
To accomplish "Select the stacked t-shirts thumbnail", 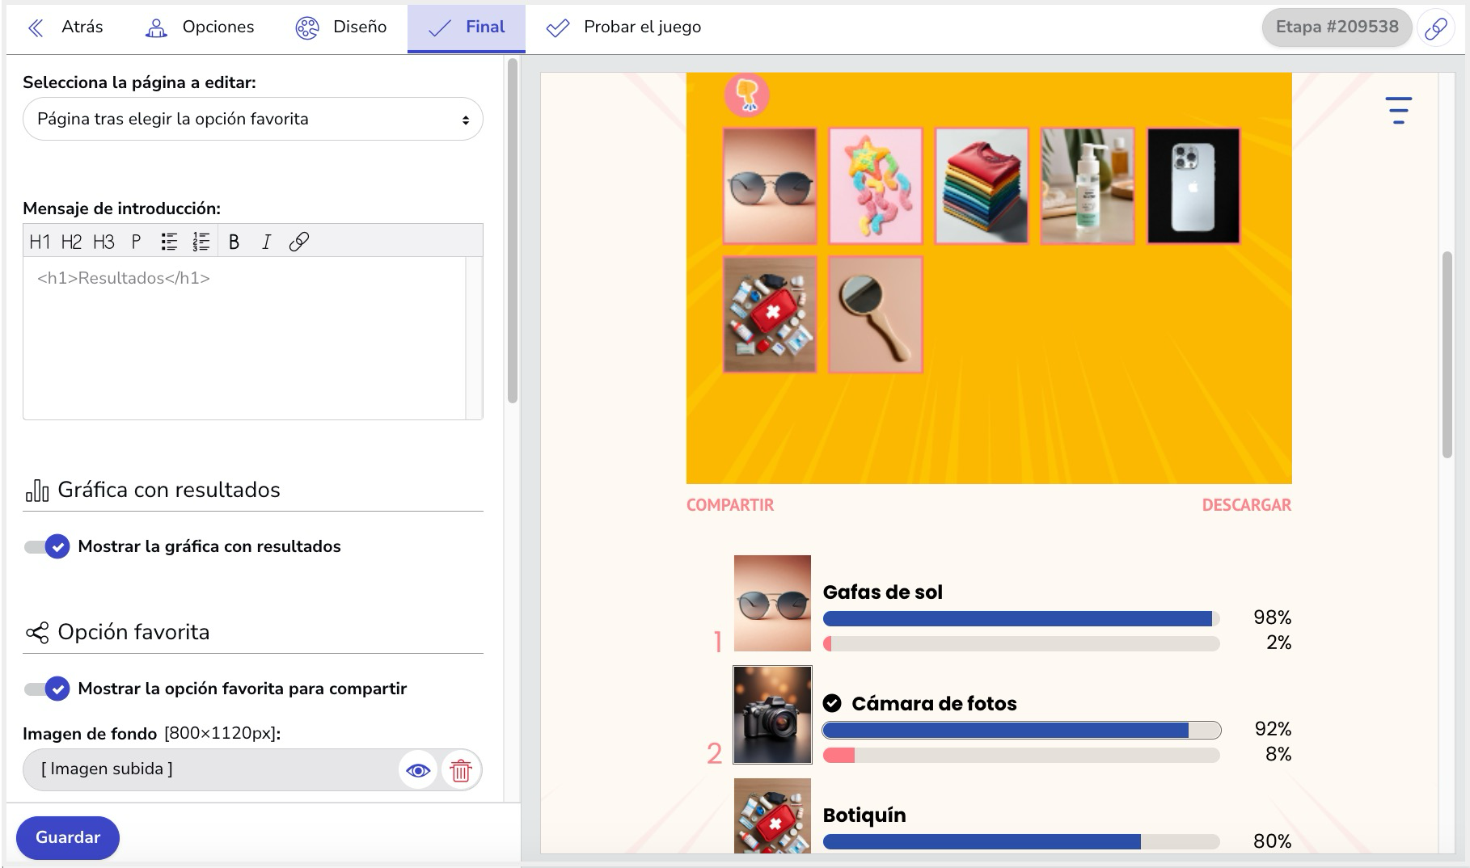I will tap(982, 186).
